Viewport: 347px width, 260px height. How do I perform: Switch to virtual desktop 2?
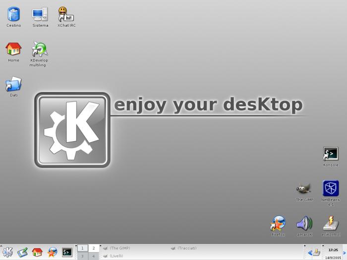[94, 248]
